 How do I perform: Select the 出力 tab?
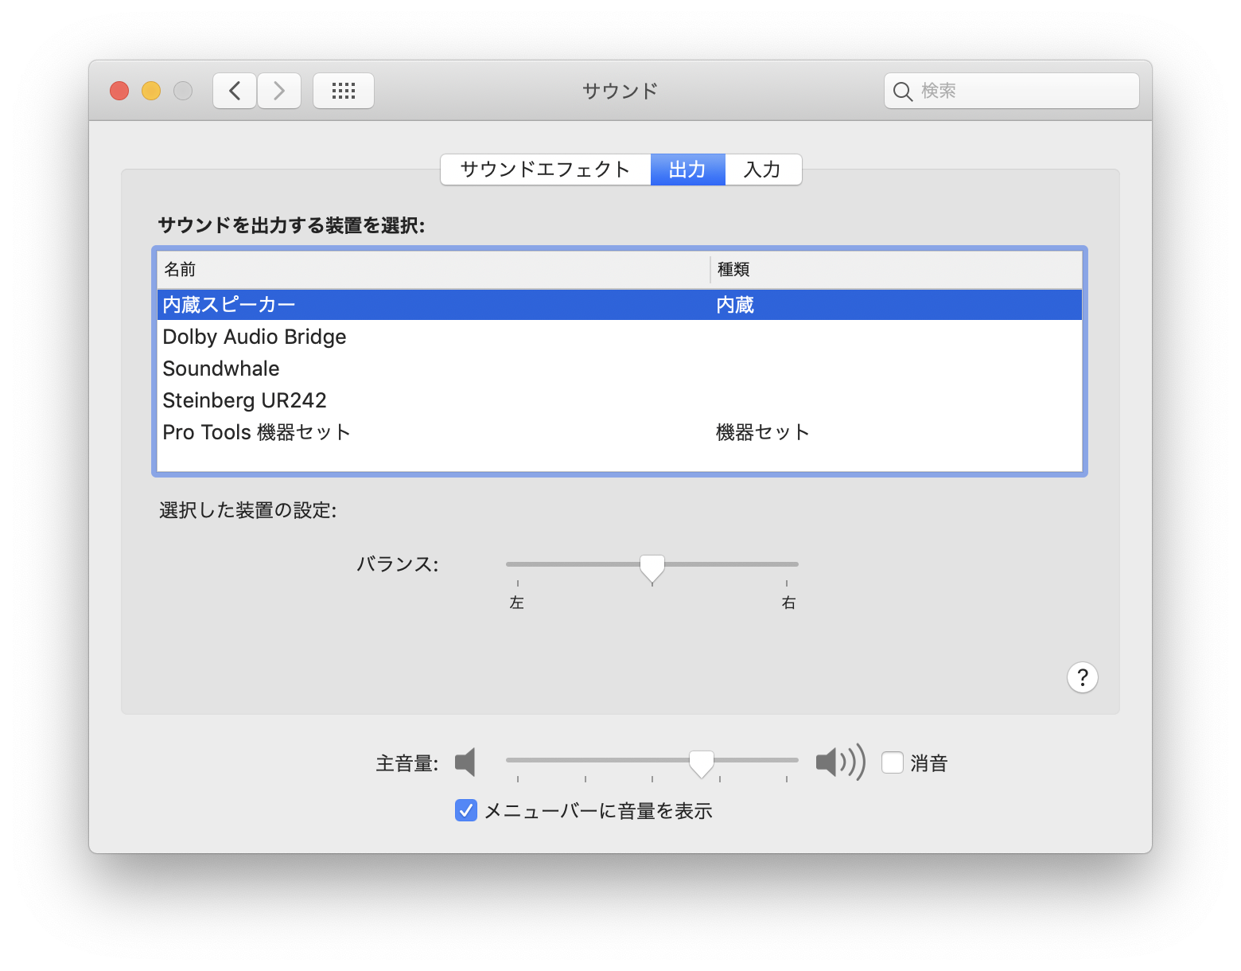[688, 170]
